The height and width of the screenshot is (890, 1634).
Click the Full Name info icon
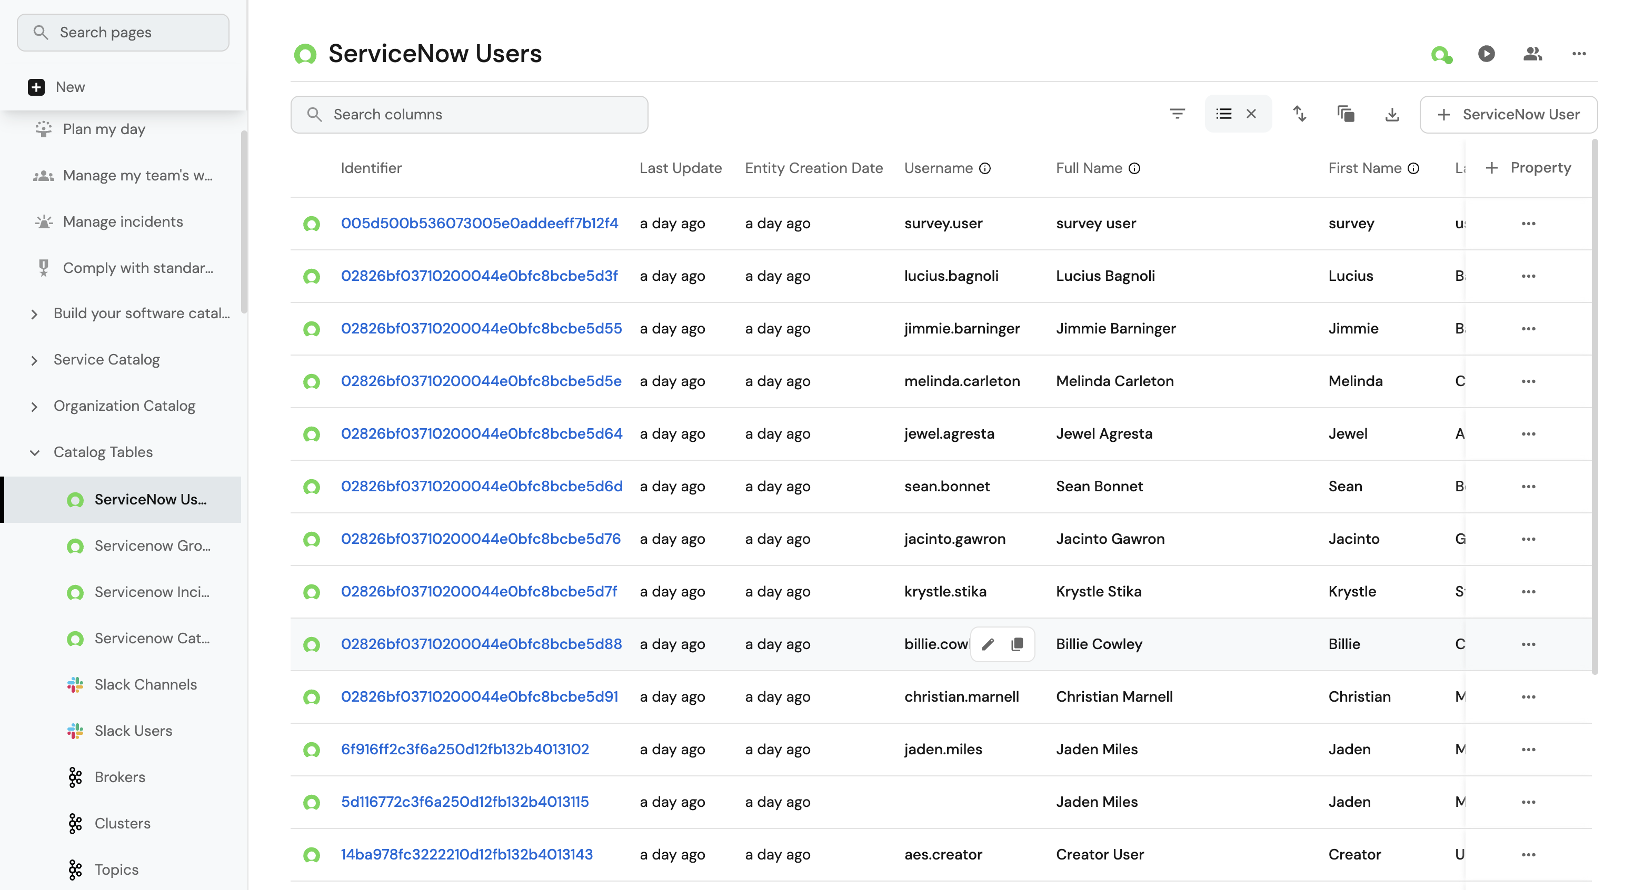tap(1134, 169)
